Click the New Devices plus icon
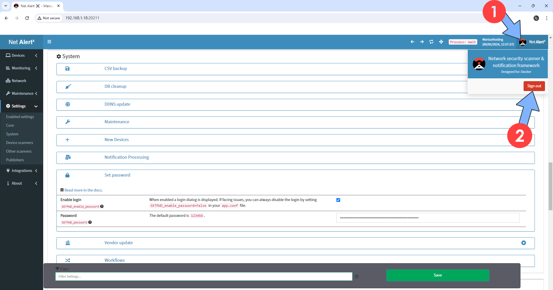The image size is (553, 290). pyautogui.click(x=67, y=140)
